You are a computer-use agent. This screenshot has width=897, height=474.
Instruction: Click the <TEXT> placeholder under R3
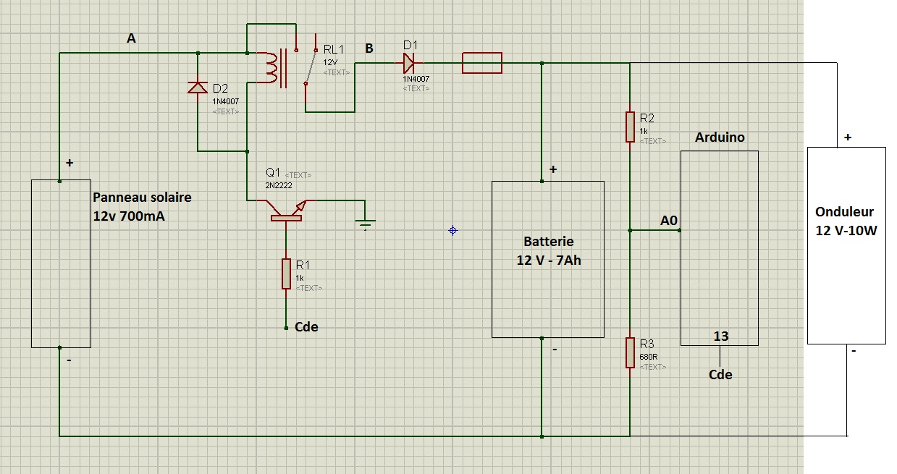653,367
